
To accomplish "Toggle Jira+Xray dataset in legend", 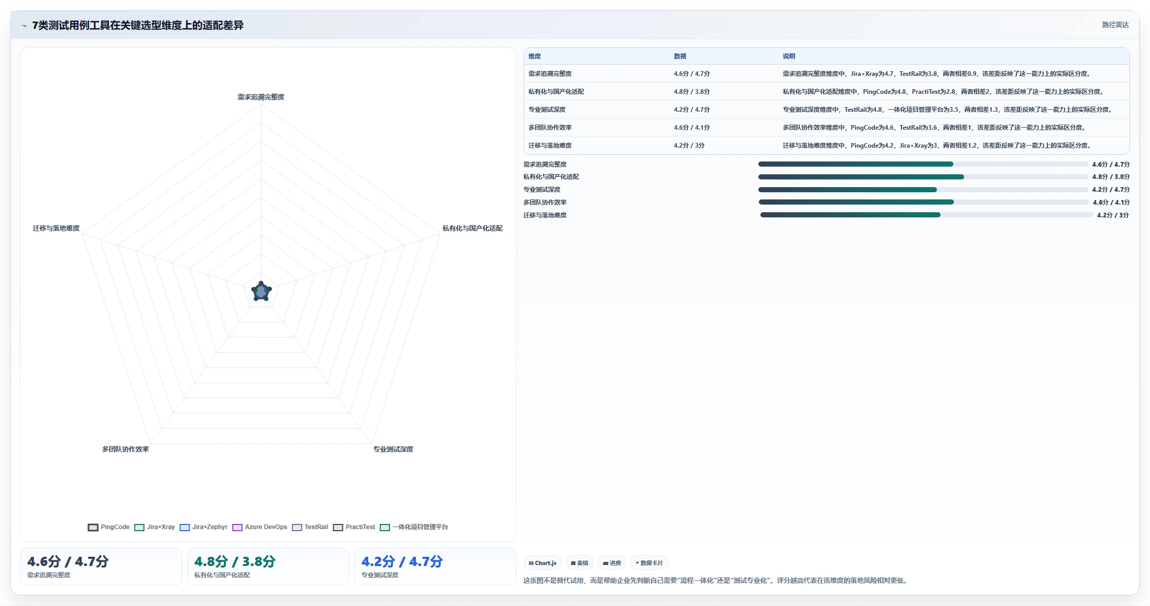I will [x=155, y=527].
